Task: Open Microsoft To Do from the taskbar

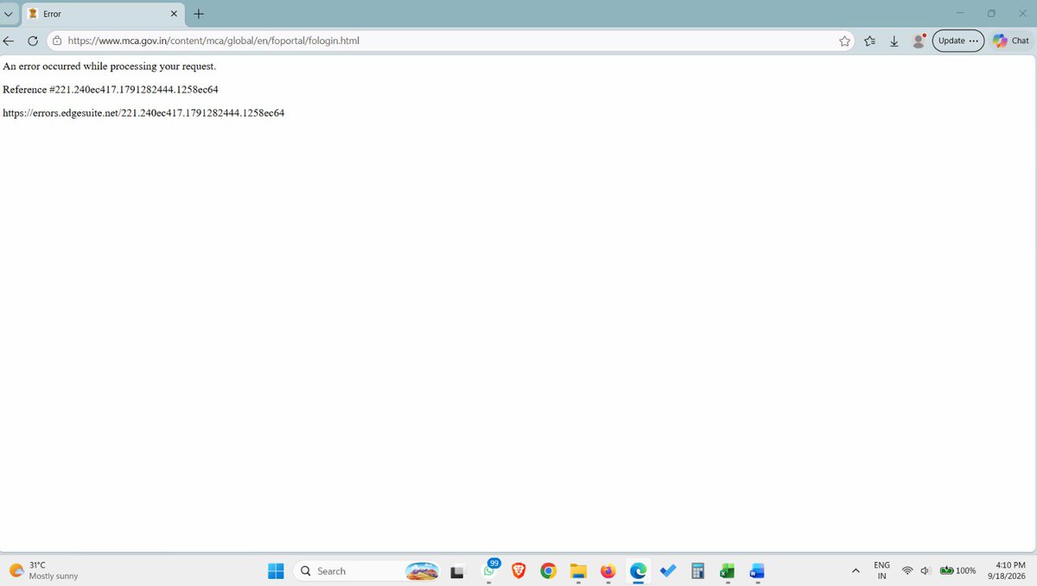Action: pos(667,570)
